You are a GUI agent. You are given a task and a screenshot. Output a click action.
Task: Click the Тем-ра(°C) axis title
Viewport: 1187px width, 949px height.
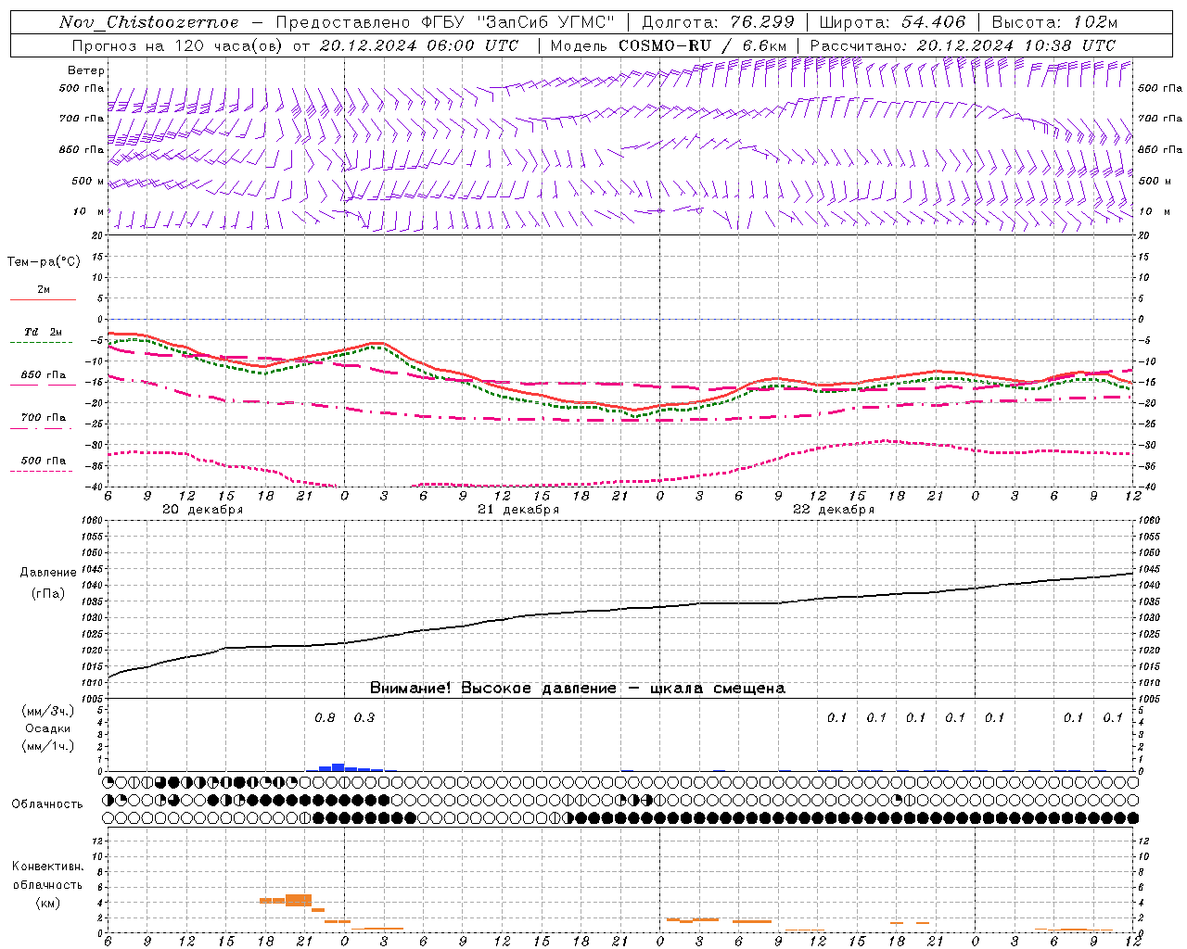pyautogui.click(x=44, y=262)
